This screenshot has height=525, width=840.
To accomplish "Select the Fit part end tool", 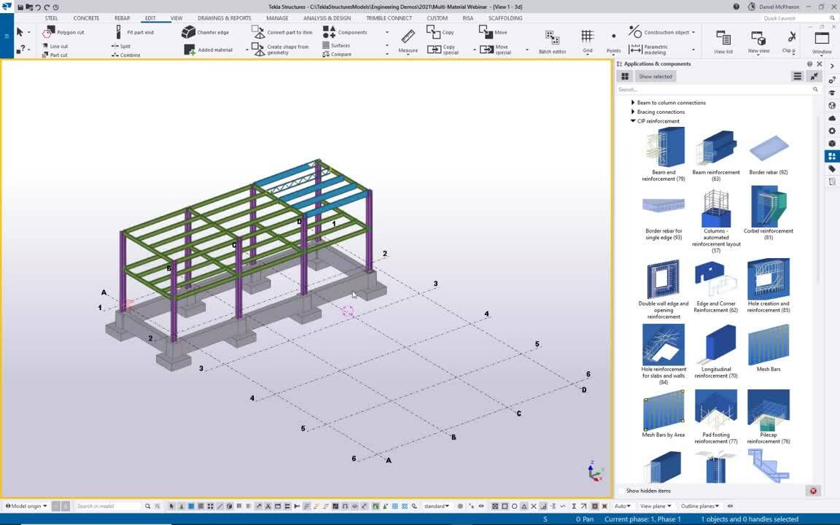I will [x=139, y=32].
